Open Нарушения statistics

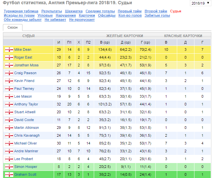click(66, 15)
